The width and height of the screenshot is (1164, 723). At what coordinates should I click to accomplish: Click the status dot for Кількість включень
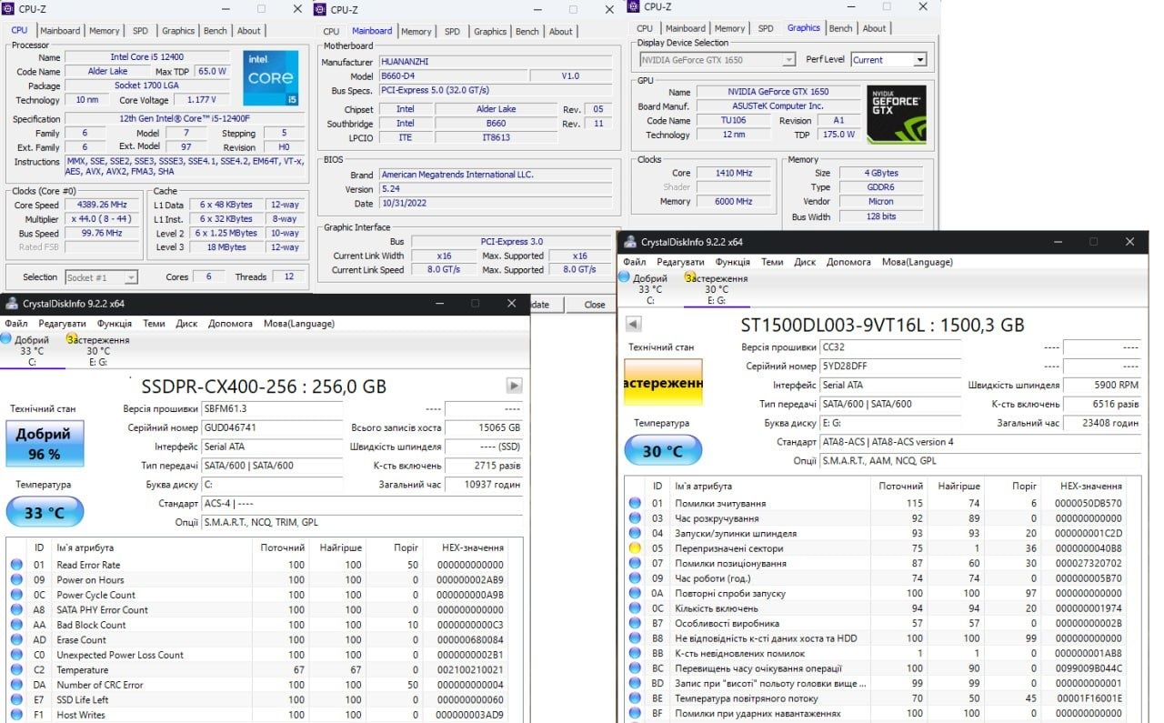(x=635, y=608)
